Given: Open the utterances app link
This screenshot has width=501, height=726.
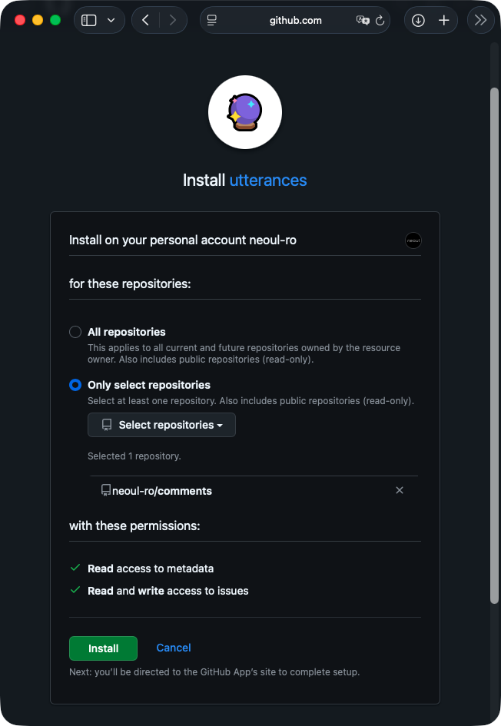Looking at the screenshot, I should (x=268, y=181).
